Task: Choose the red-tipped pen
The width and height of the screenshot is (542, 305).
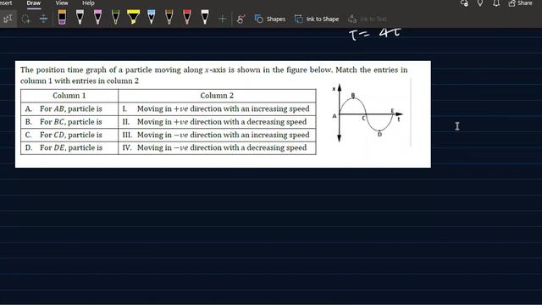Action: (187, 17)
